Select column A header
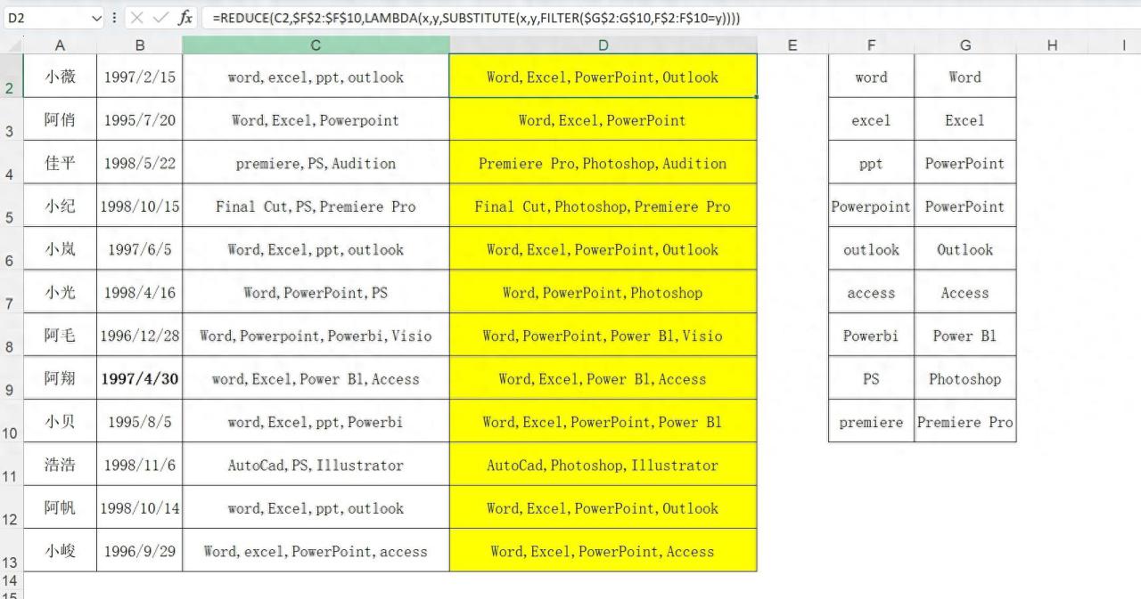1141x599 pixels. tap(60, 45)
